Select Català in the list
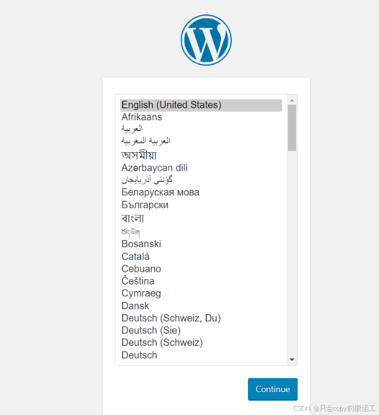 [x=201, y=256]
